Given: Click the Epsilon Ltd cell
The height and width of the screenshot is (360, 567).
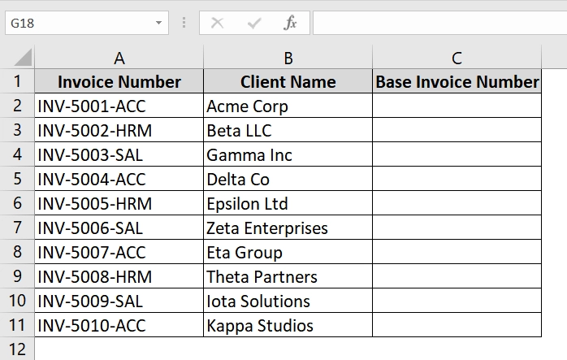Looking at the screenshot, I should (x=288, y=203).
